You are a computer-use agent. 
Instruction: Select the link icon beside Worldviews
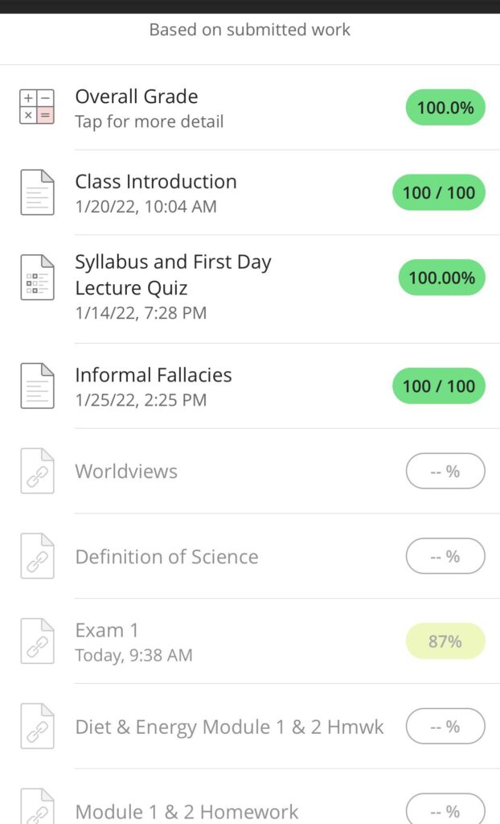pos(37,470)
